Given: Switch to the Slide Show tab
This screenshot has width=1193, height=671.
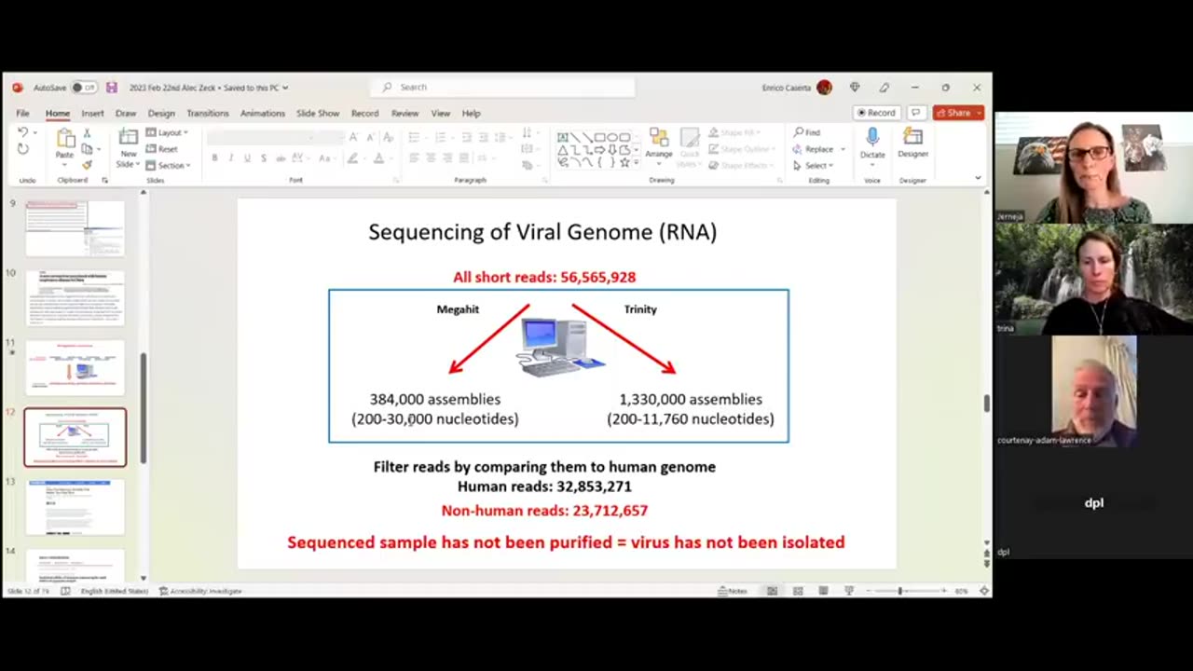Looking at the screenshot, I should 318,114.
